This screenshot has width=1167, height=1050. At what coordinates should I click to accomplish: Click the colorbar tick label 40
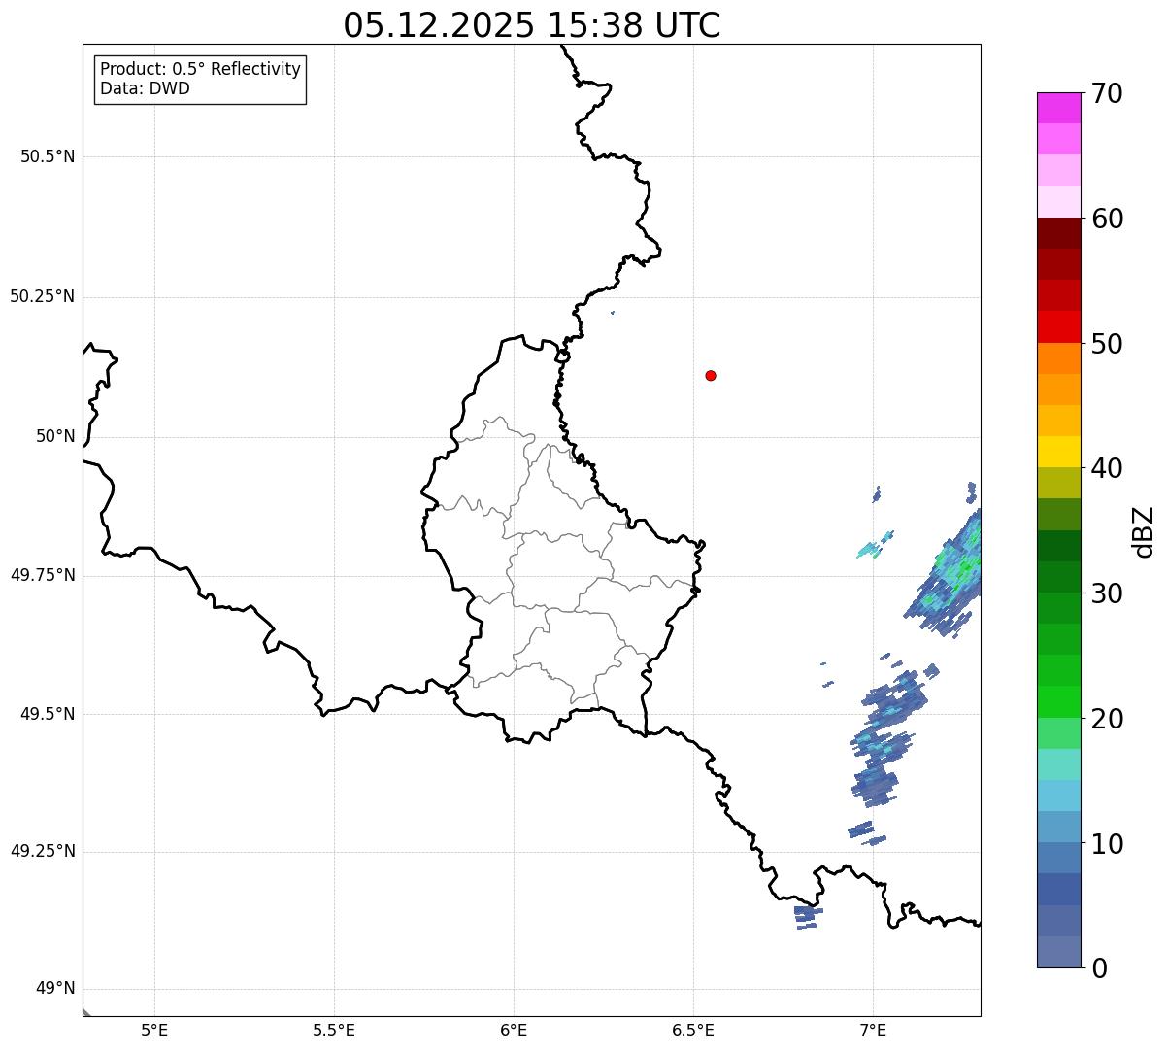click(1107, 468)
